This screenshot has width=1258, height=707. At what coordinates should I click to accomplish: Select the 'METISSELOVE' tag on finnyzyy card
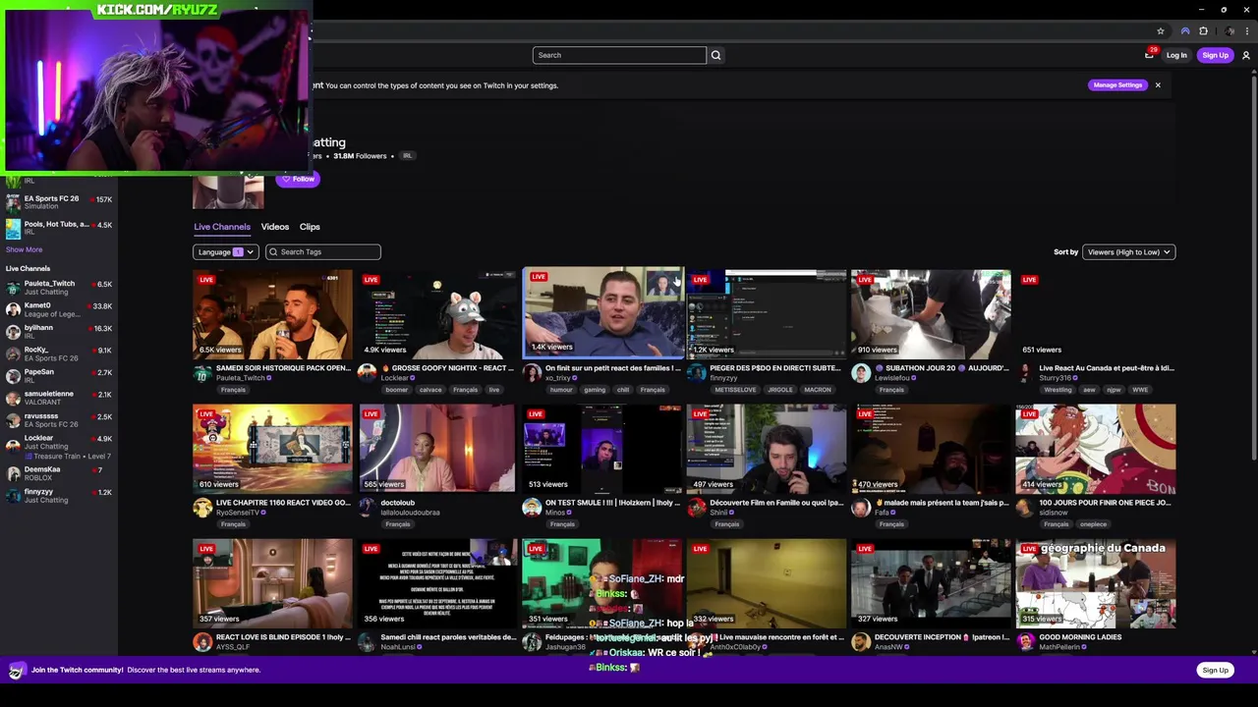point(735,390)
